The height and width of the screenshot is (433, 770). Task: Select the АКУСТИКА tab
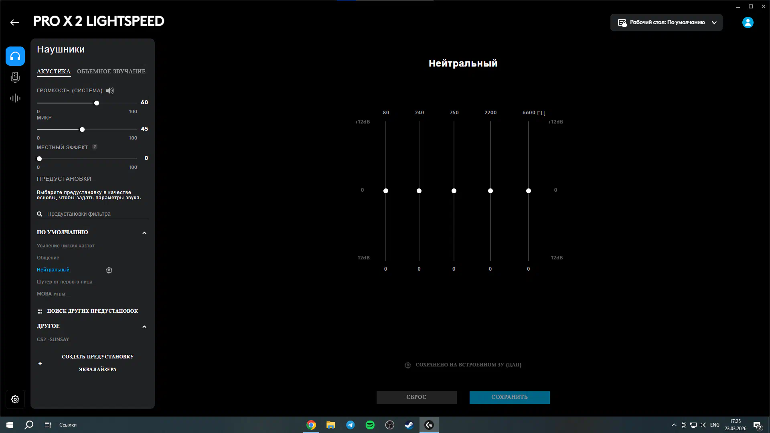click(x=53, y=71)
